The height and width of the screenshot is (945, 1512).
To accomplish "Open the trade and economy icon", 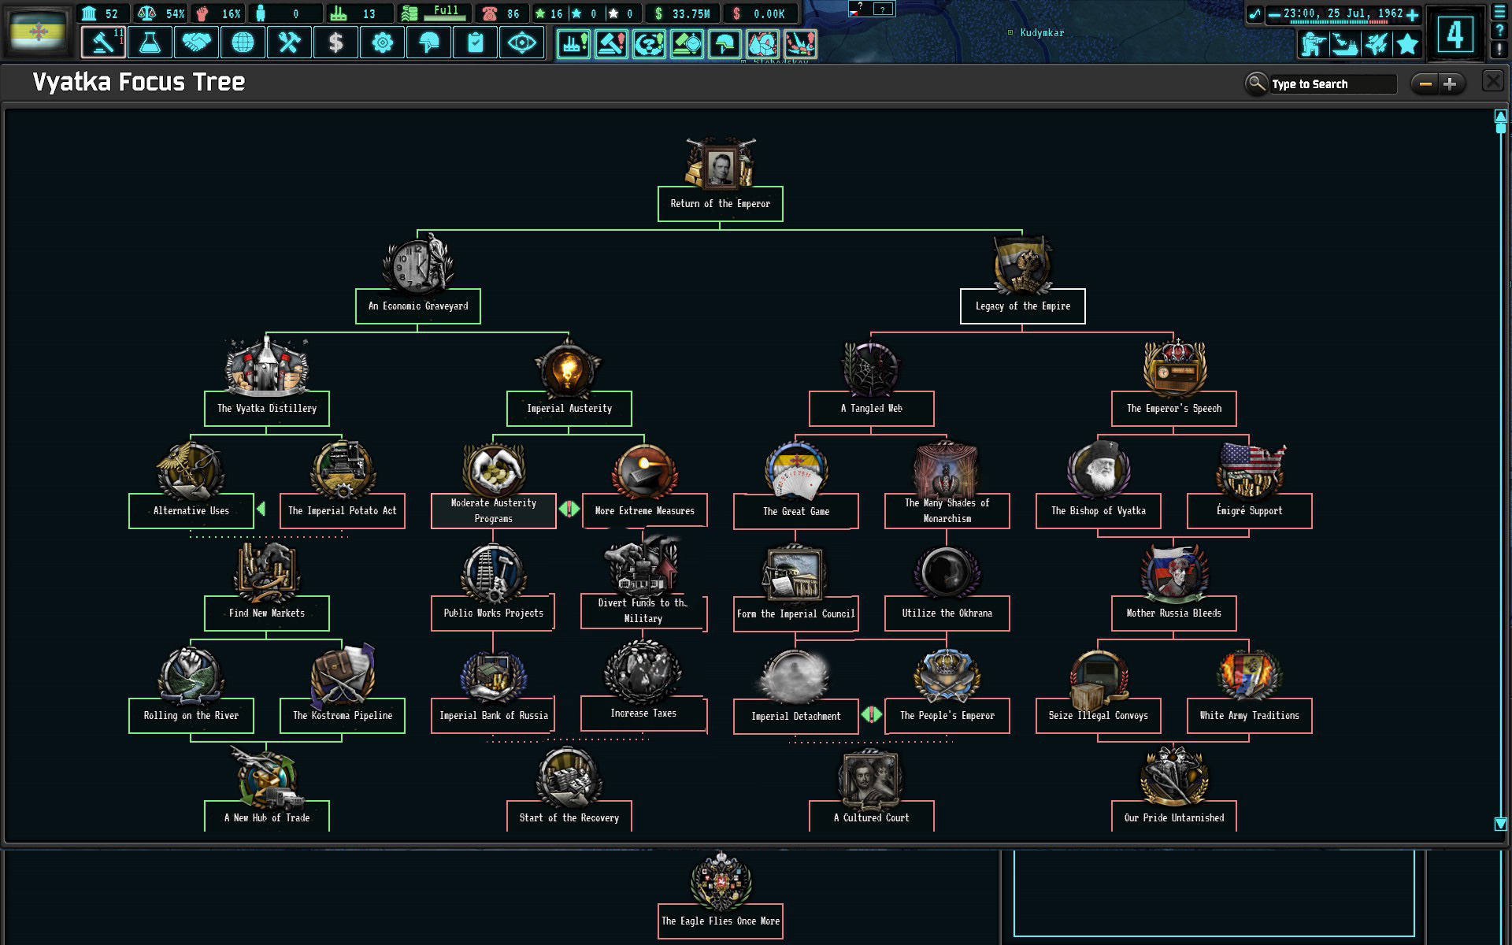I will click(334, 42).
